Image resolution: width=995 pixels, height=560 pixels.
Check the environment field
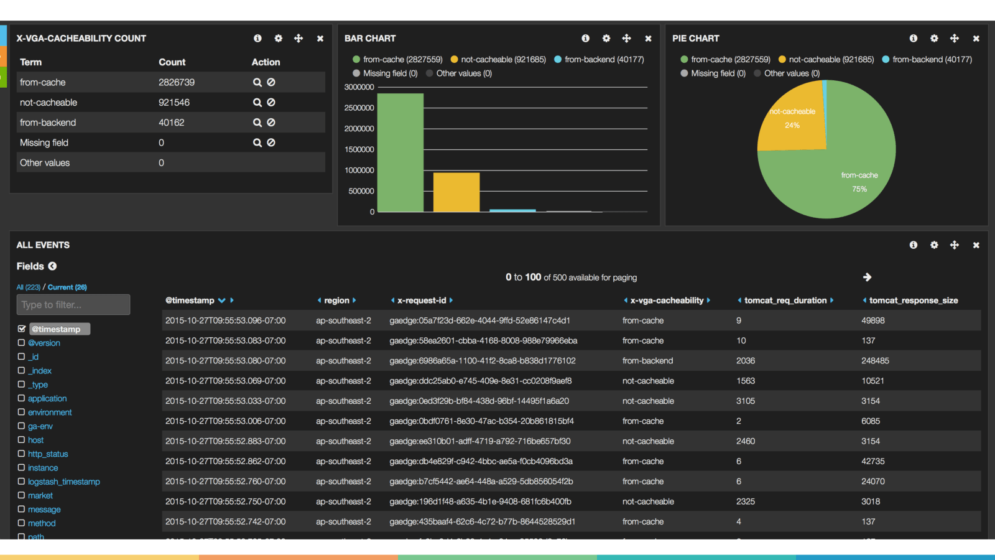pos(21,412)
